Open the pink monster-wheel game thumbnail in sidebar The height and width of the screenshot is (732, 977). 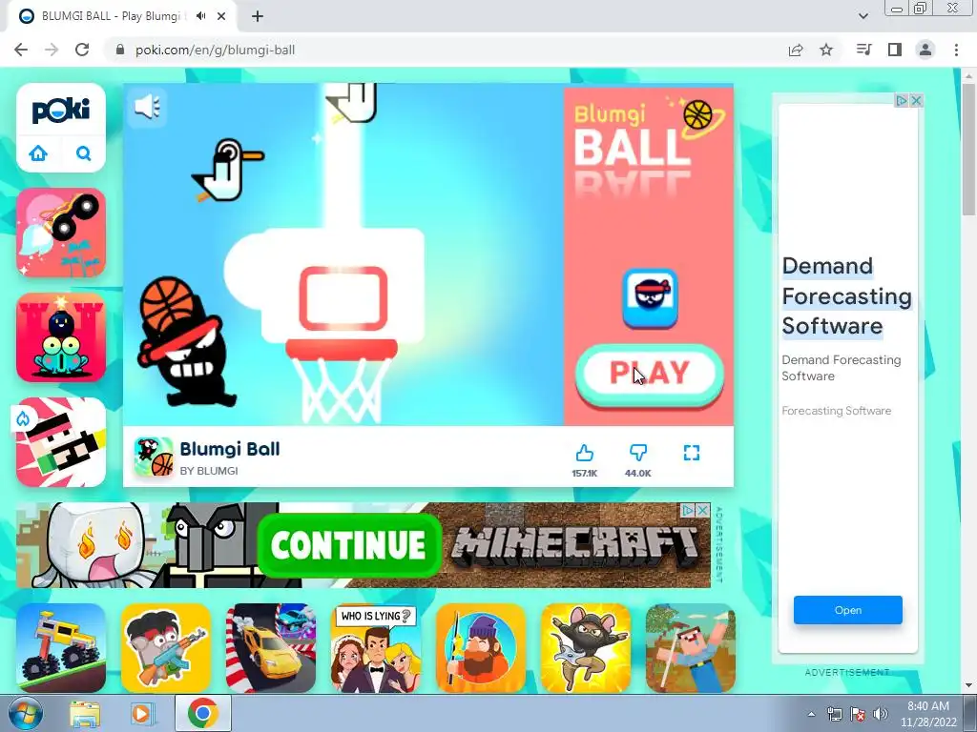(x=61, y=233)
